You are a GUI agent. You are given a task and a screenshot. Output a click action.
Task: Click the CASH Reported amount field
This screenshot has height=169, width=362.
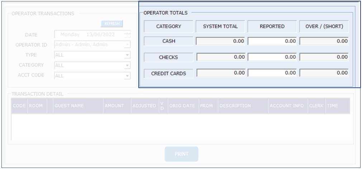272,41
